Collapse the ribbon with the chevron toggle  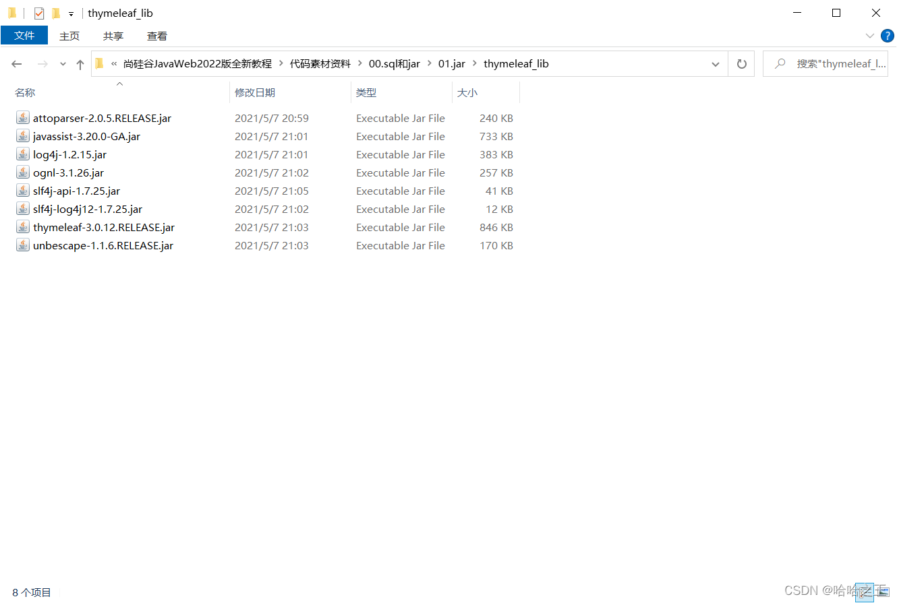click(x=869, y=36)
